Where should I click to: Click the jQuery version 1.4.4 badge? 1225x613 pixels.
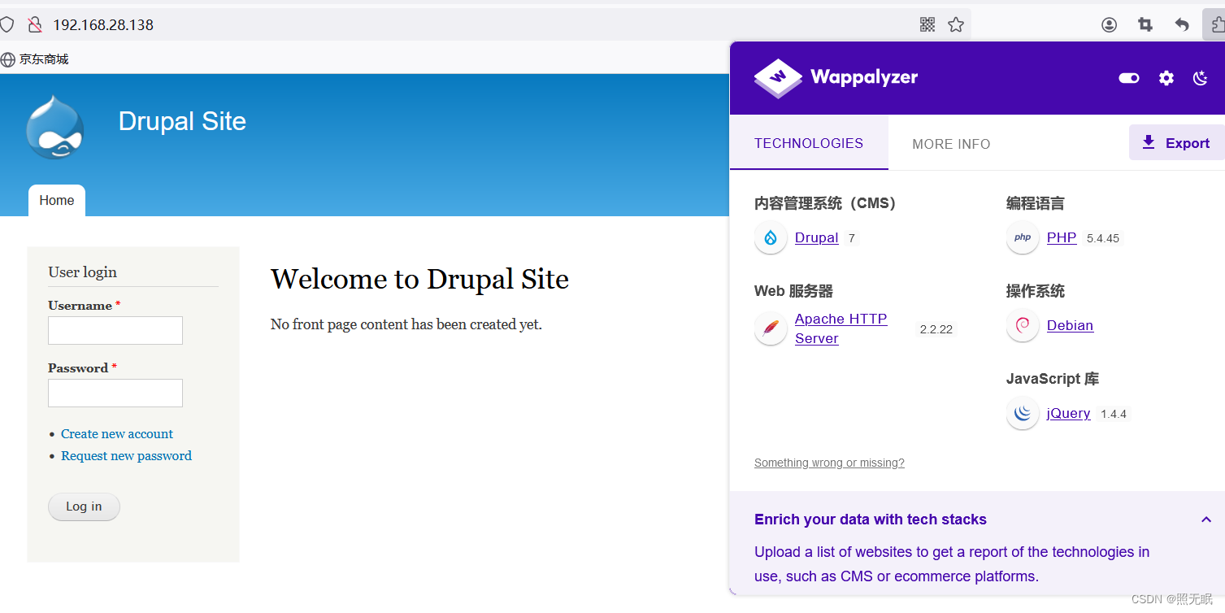(x=1114, y=414)
